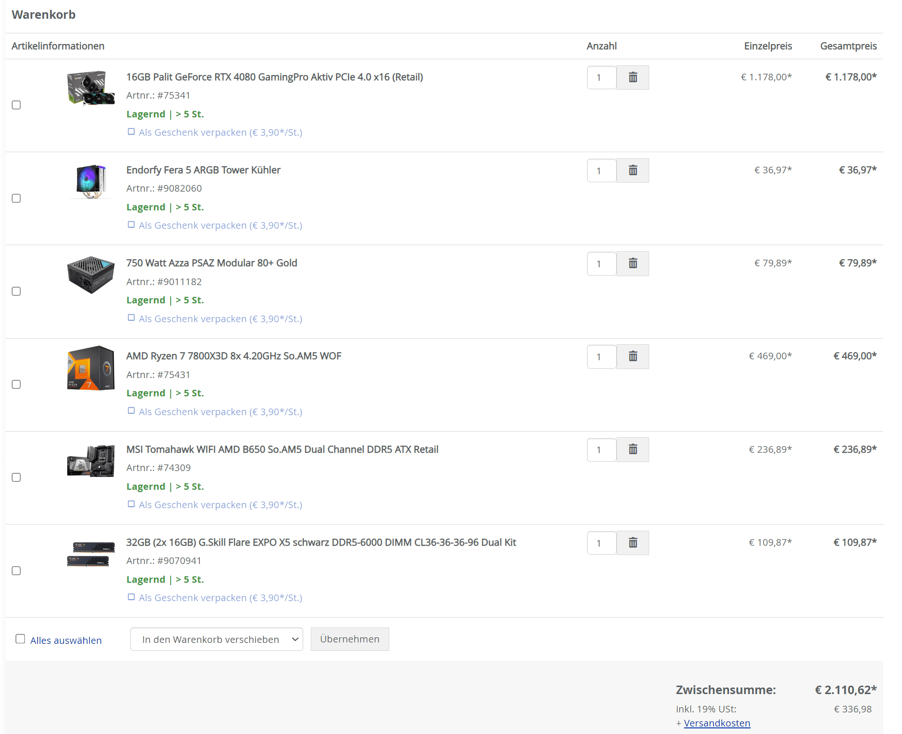Enable gift wrapping for AMD Ryzen 7 7800X3D
This screenshot has width=902, height=734.
(132, 411)
